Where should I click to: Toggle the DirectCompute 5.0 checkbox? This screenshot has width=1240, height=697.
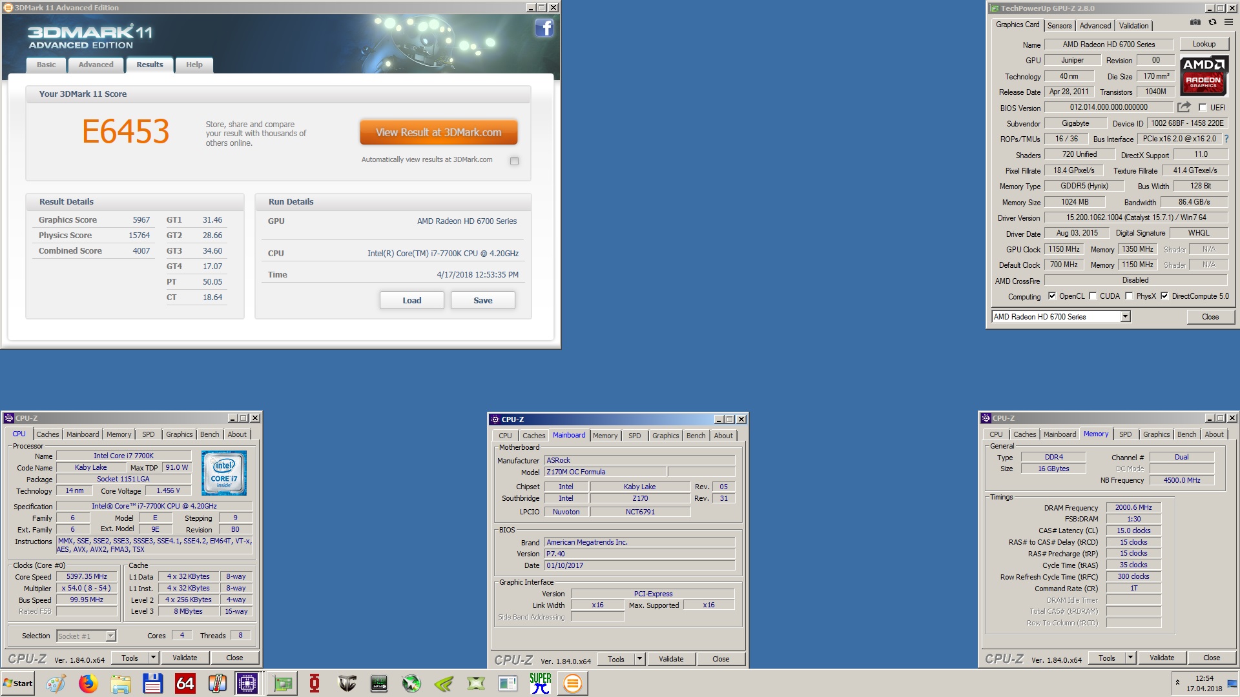click(x=1164, y=296)
